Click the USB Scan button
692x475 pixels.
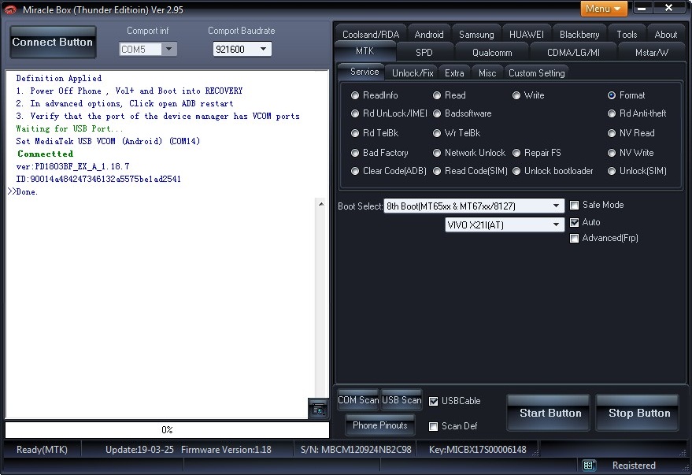[x=402, y=400]
